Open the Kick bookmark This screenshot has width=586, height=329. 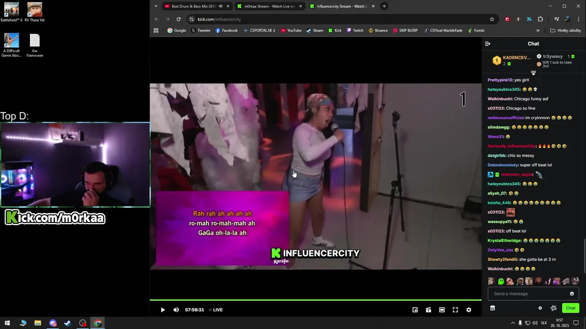335,31
